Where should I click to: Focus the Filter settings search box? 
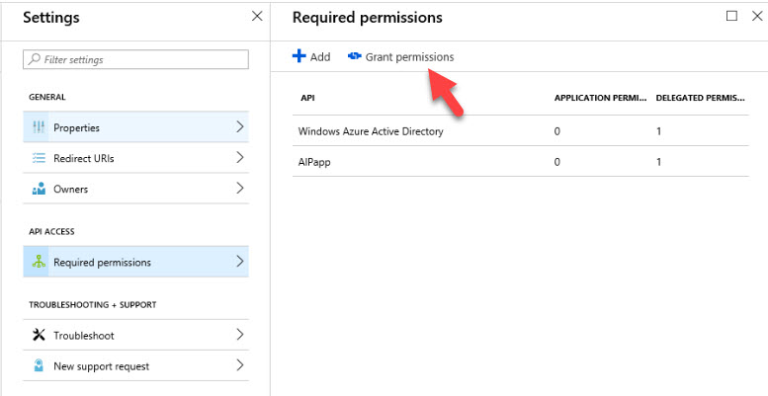(135, 59)
